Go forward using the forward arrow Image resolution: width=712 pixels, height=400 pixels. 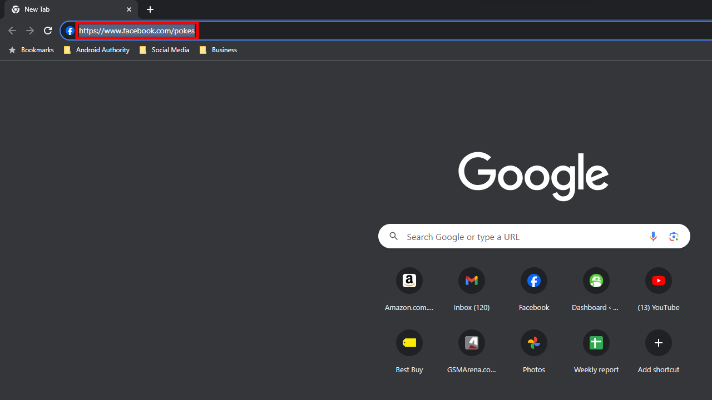pyautogui.click(x=30, y=31)
